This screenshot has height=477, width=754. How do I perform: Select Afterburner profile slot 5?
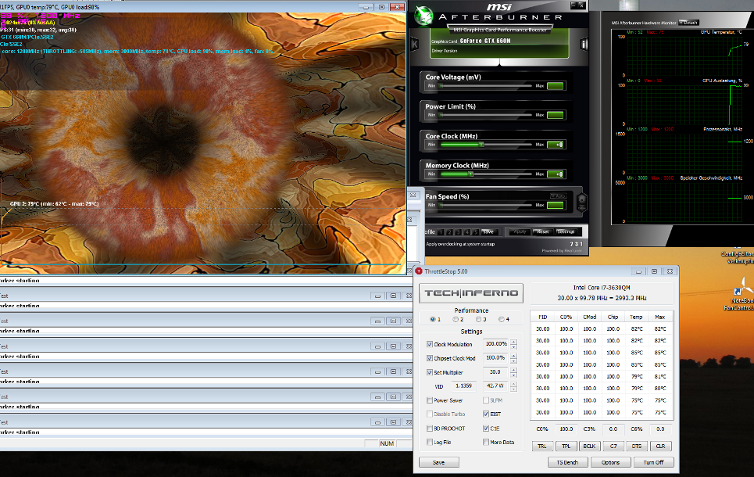[x=476, y=232]
